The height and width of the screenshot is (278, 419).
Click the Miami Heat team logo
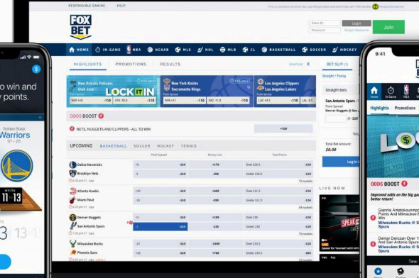tap(72, 200)
